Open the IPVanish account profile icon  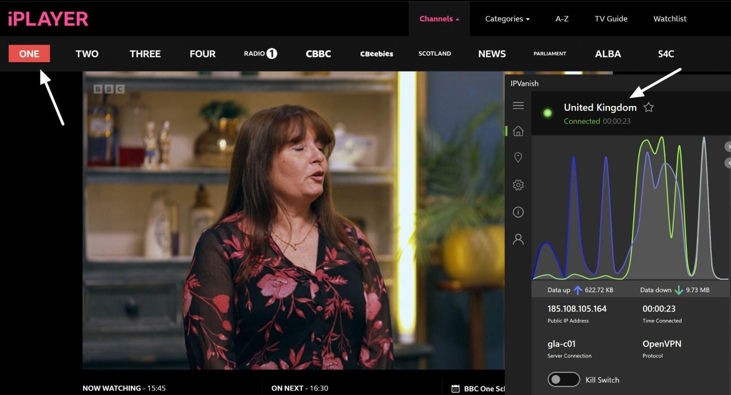point(518,239)
